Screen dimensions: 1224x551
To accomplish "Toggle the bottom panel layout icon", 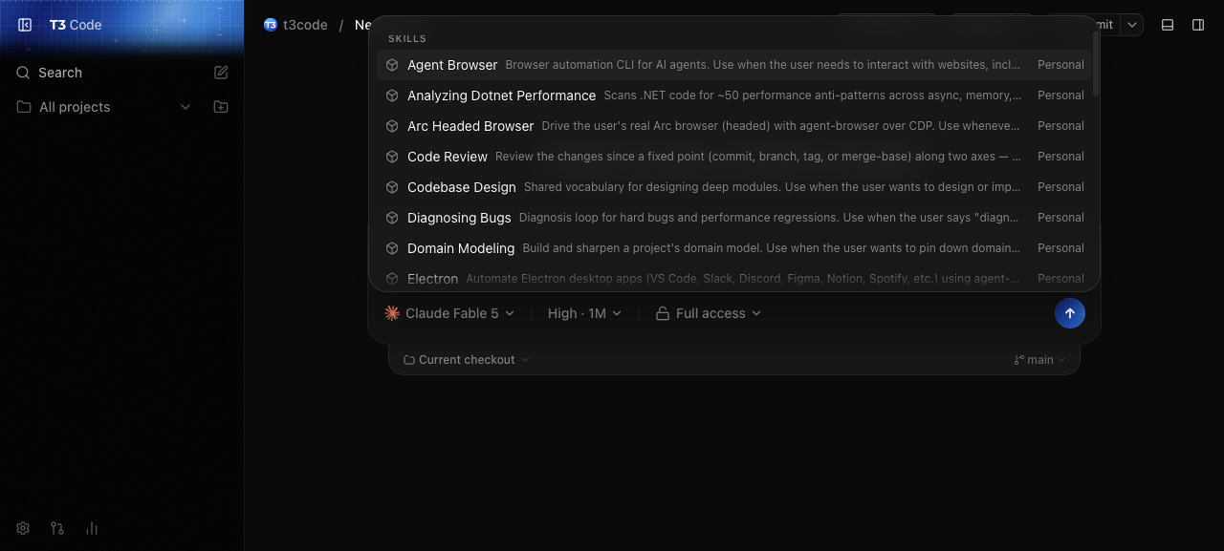I will click(1168, 25).
